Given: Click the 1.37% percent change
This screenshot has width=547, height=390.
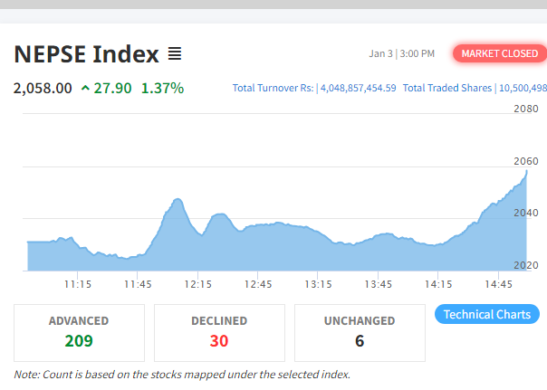Looking at the screenshot, I should pyautogui.click(x=162, y=88).
